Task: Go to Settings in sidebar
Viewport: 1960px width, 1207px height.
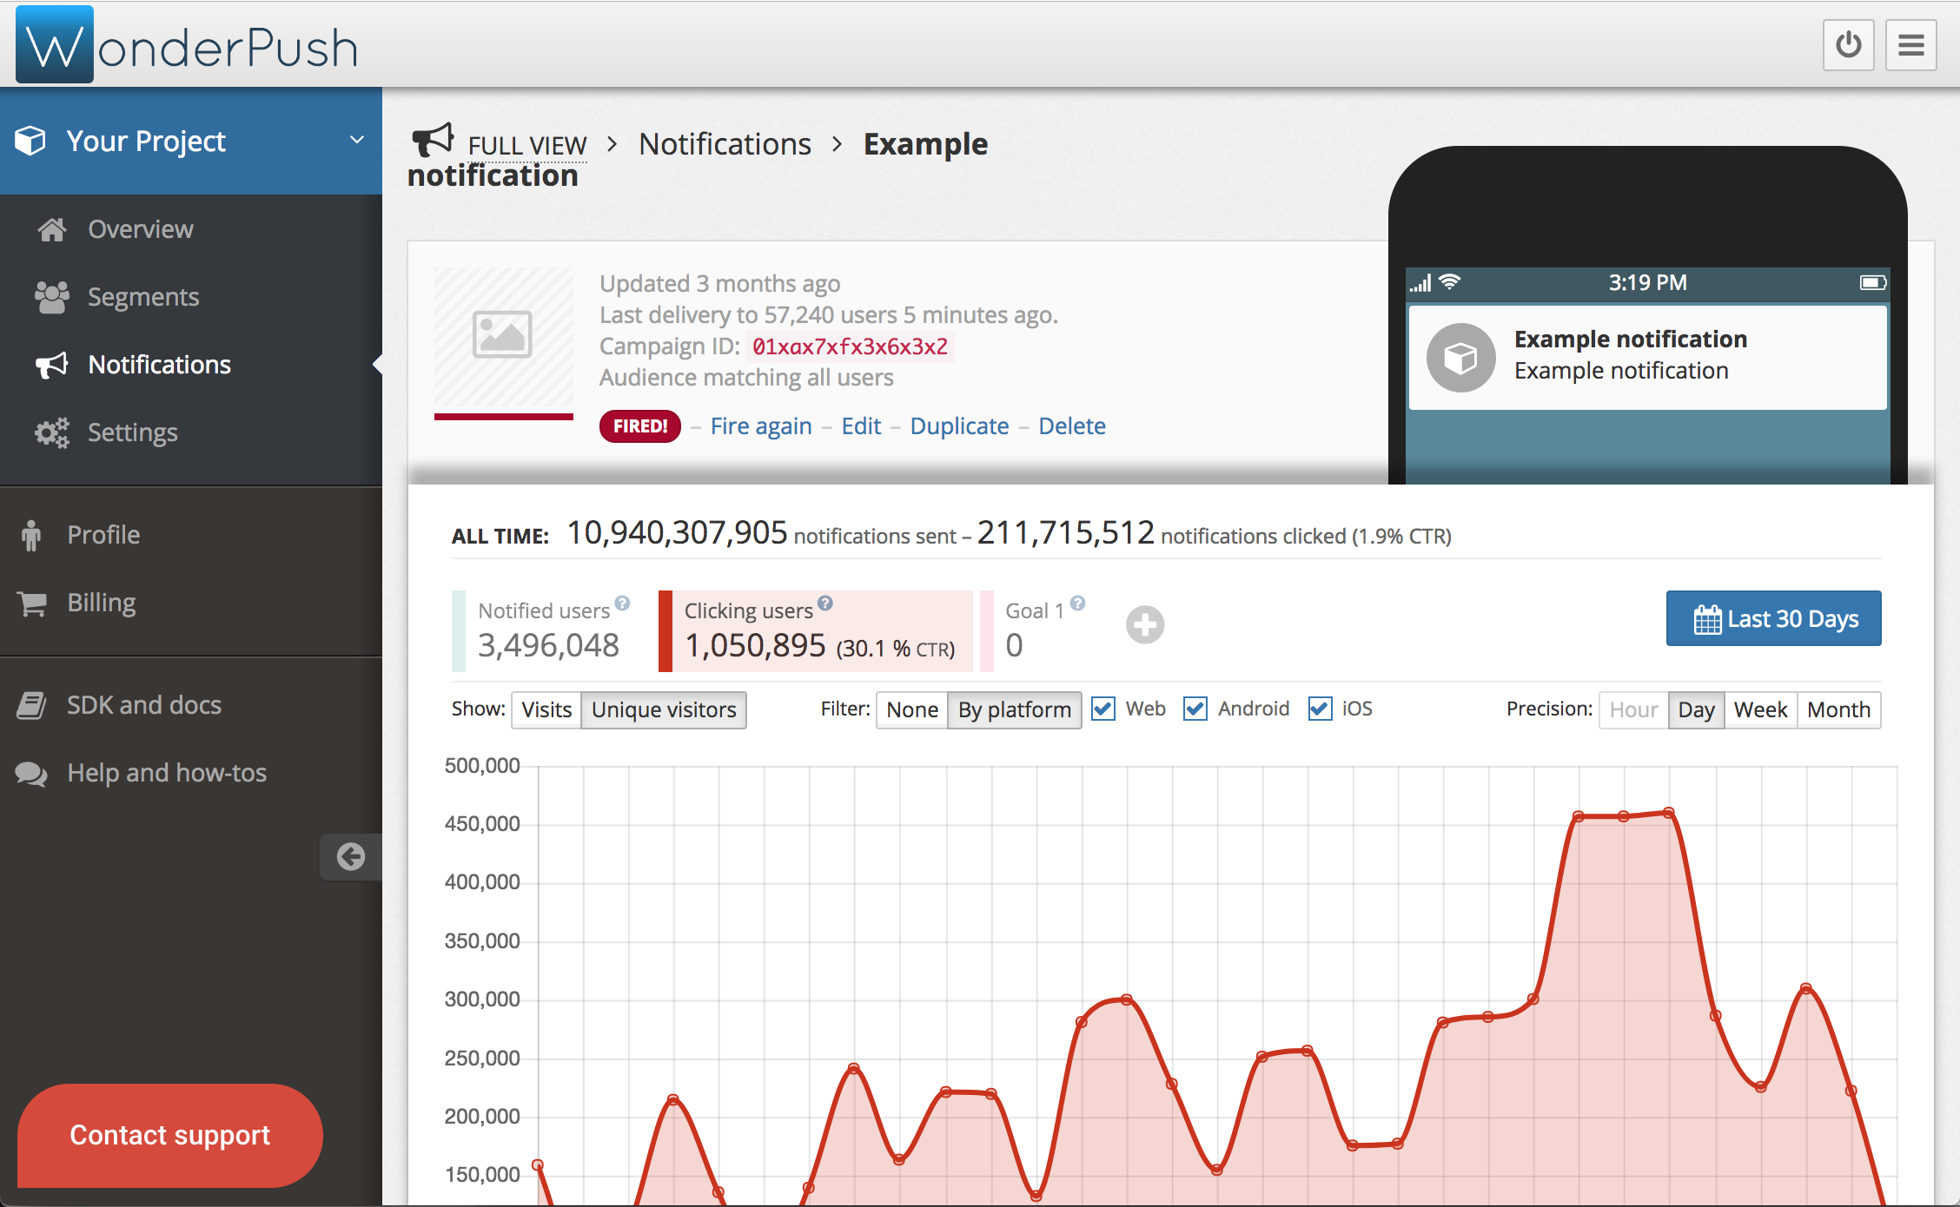Action: [x=132, y=432]
